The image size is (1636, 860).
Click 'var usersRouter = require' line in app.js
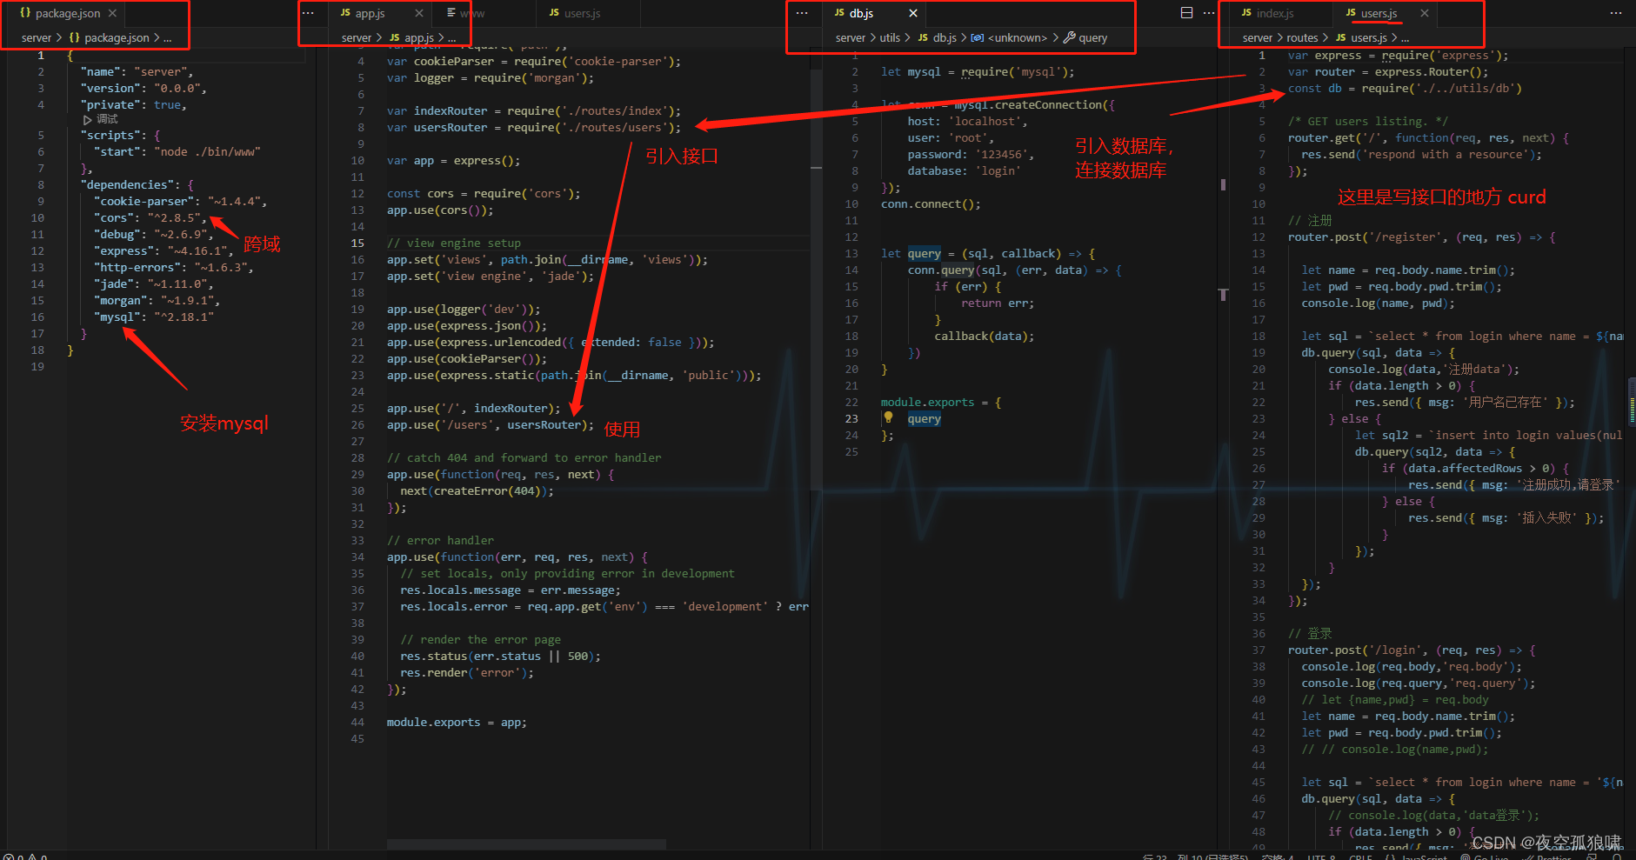[534, 127]
